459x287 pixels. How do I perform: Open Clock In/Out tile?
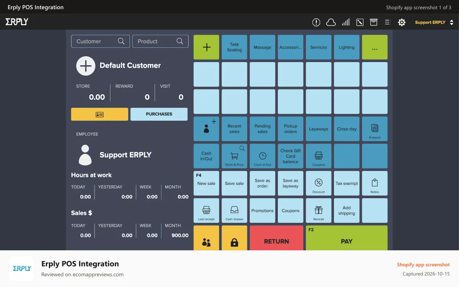click(262, 156)
